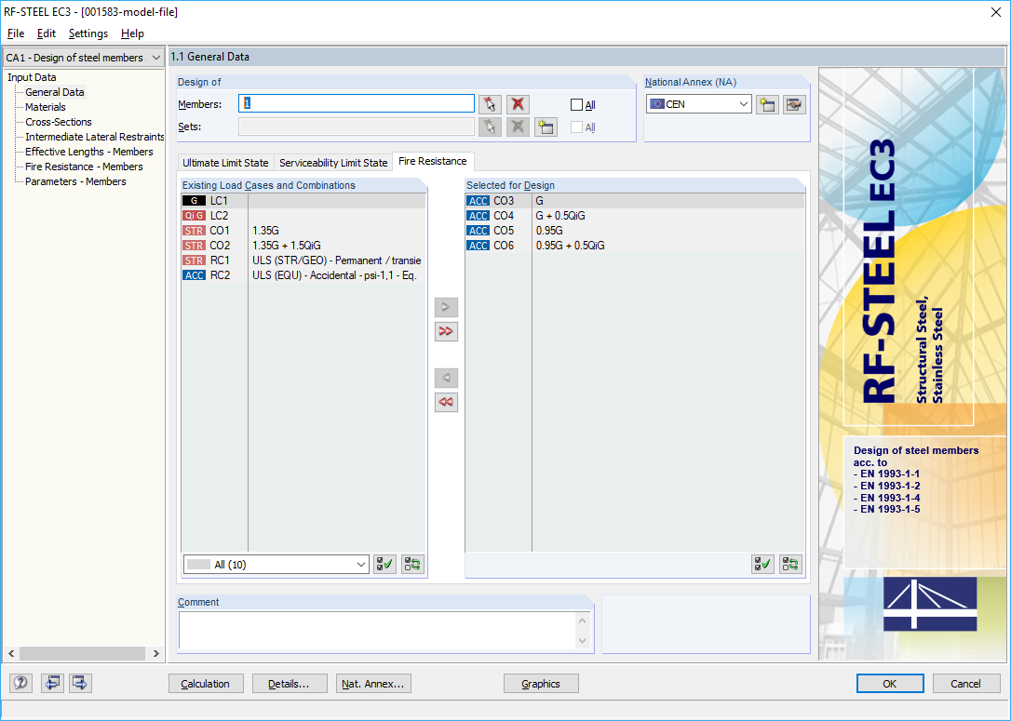
Task: Go to previous module window icon
Action: (x=51, y=683)
